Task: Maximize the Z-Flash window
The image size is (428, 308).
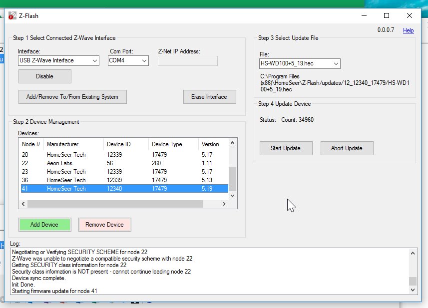Action: click(x=387, y=16)
